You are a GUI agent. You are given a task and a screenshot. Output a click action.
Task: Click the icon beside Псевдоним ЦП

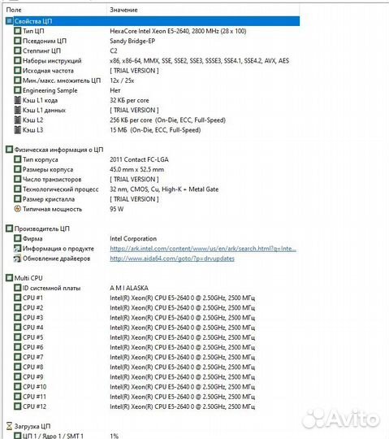pyautogui.click(x=18, y=41)
